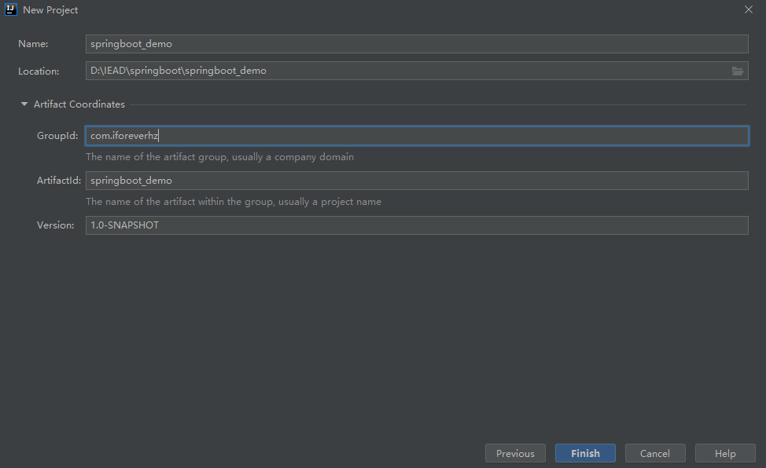Click the "GroupId:" label
766x468 pixels.
coord(57,136)
